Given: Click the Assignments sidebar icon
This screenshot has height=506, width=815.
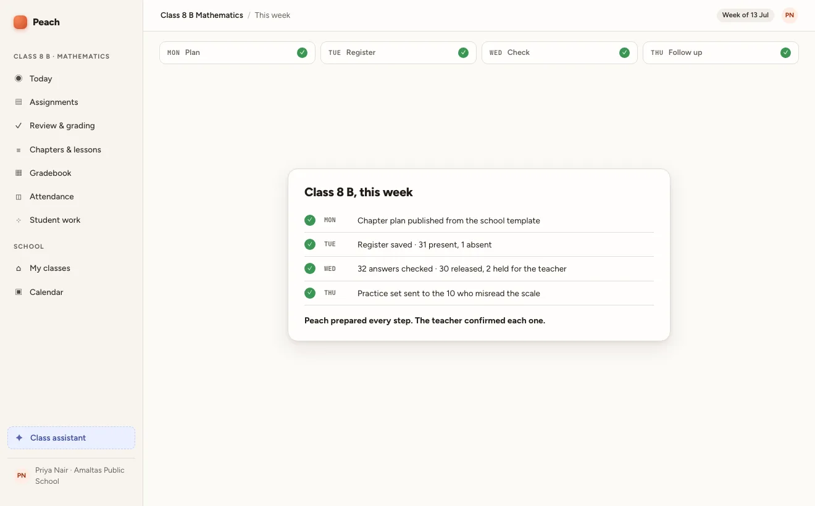Looking at the screenshot, I should [x=19, y=102].
